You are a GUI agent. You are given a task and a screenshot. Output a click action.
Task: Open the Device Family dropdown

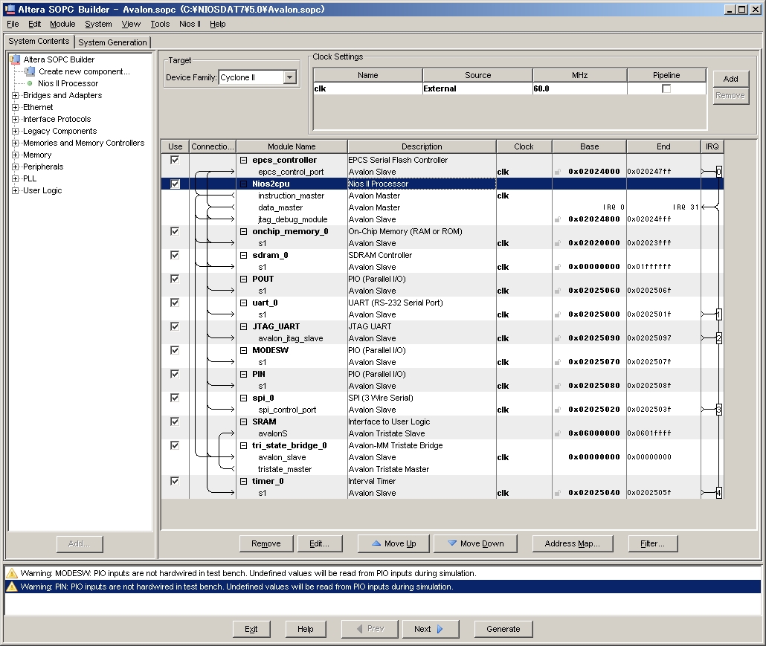tap(289, 77)
